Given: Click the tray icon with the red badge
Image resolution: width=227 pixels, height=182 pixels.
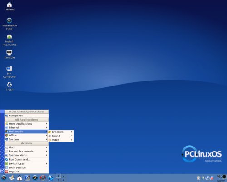Looking at the screenshot, I should (212, 178).
